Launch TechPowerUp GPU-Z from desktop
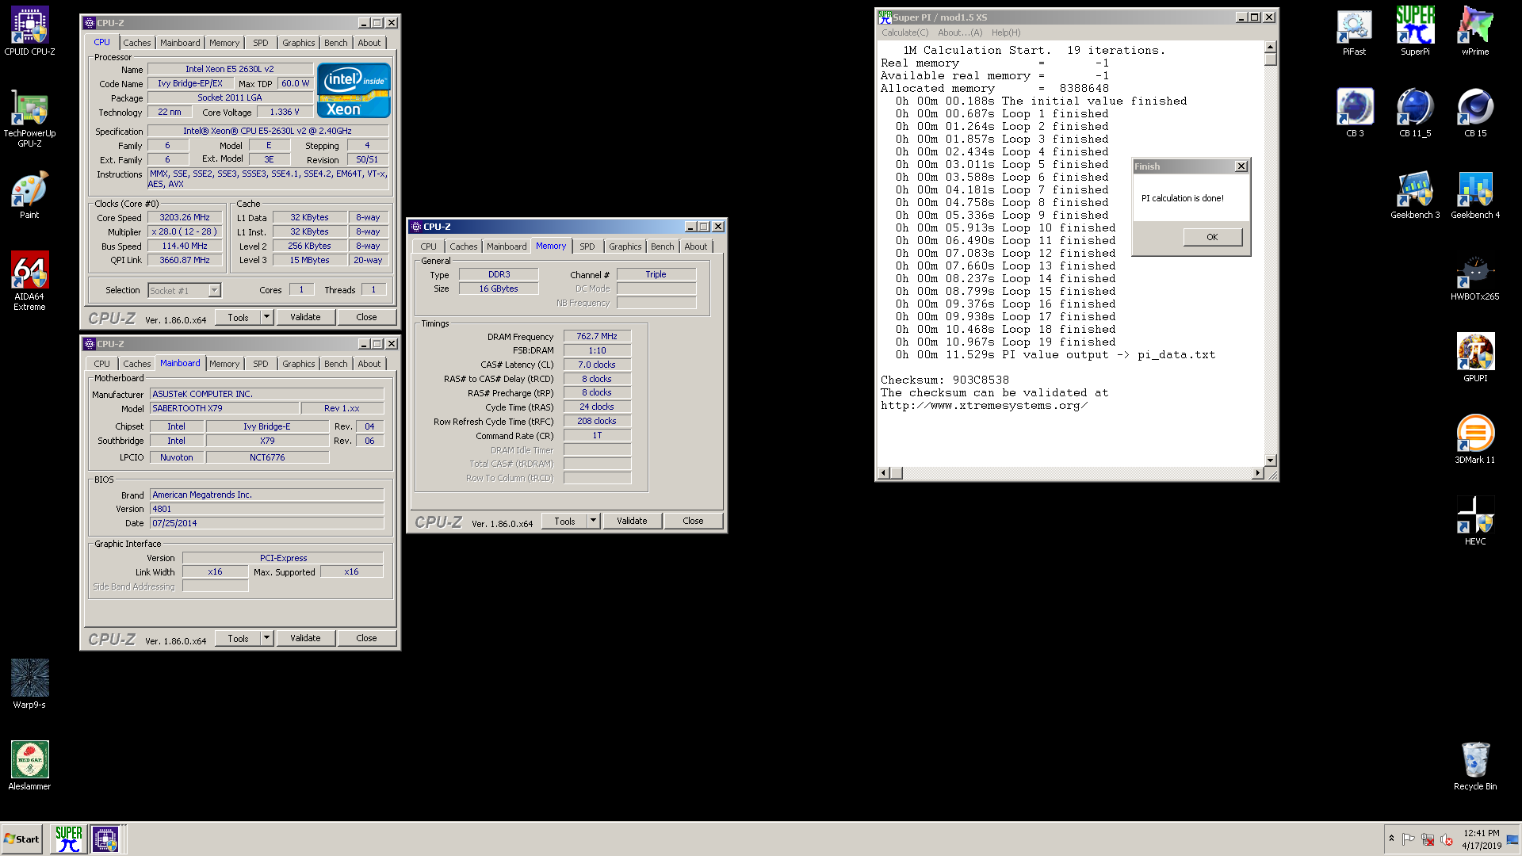This screenshot has width=1522, height=856. 29,119
